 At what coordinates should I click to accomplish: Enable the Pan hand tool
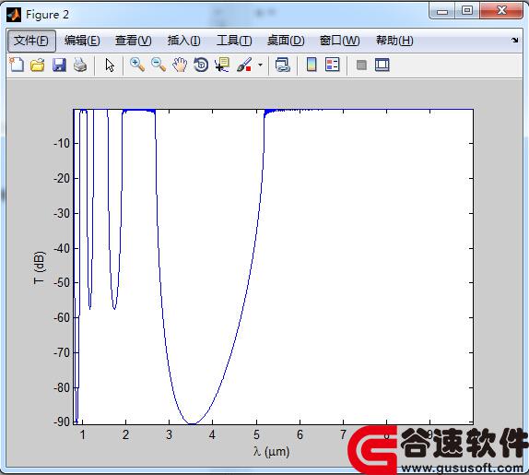click(x=180, y=65)
